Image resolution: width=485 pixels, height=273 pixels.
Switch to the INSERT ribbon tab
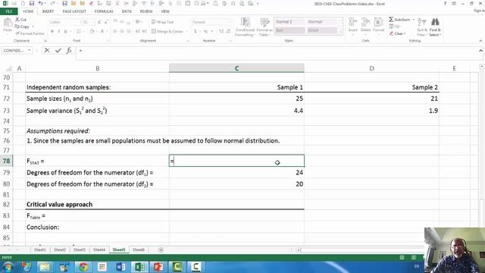48,11
